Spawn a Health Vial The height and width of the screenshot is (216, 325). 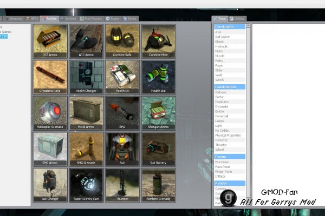pos(158,77)
